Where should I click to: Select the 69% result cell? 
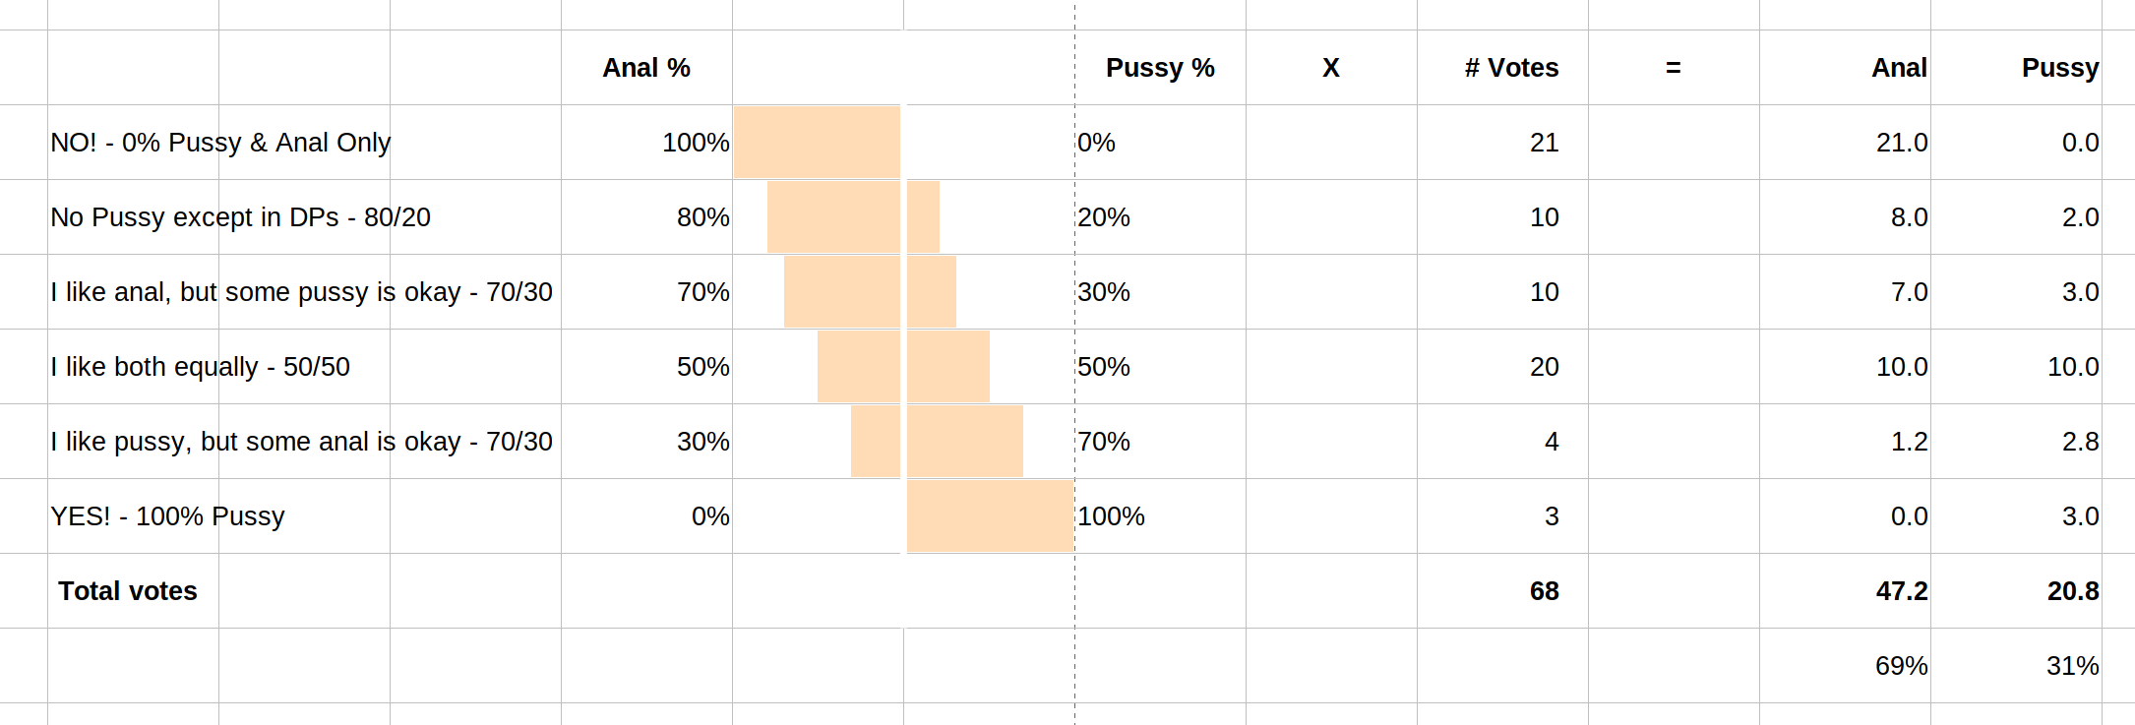tap(1901, 666)
